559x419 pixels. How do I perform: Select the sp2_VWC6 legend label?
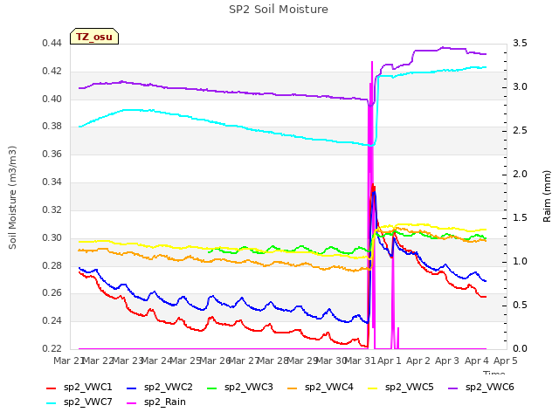(489, 388)
